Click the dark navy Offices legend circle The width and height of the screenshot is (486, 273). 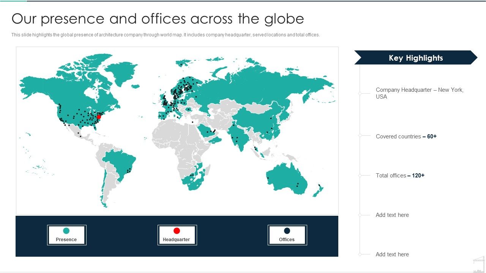pos(287,231)
